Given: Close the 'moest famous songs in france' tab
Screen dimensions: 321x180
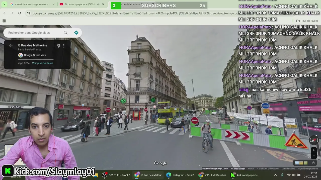Looking at the screenshot, I should tap(53, 4).
